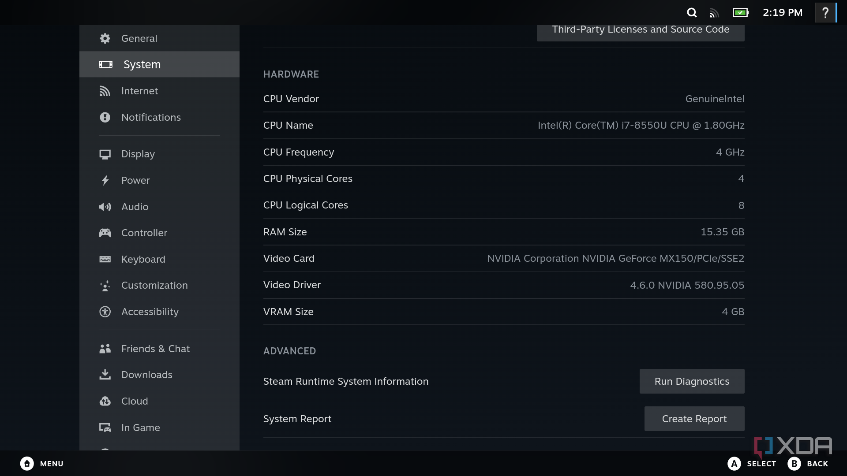Open Power settings section
Viewport: 847px width, 476px height.
click(159, 180)
